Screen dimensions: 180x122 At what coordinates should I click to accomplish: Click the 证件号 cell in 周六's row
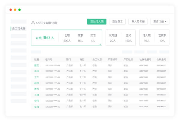pos(52,89)
